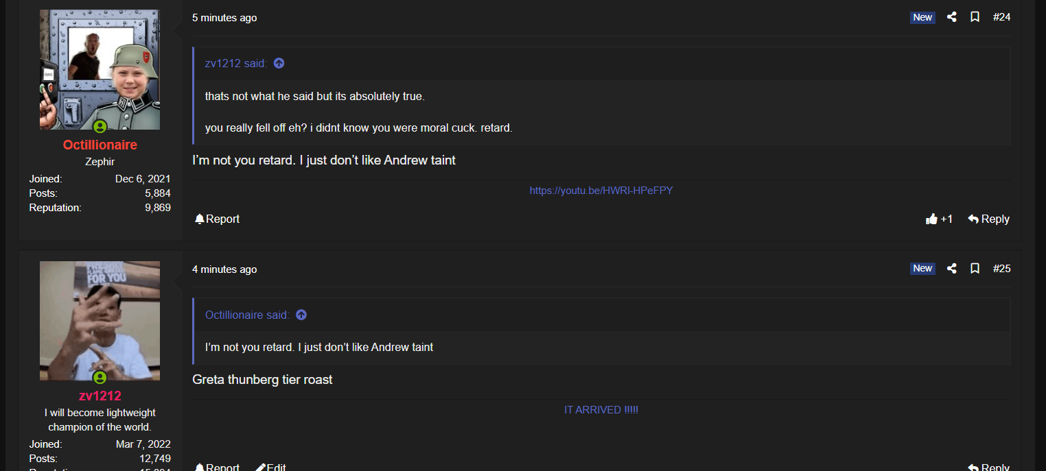Open the IT ARRIVED !!!!! signature link
The image size is (1046, 471).
point(601,410)
